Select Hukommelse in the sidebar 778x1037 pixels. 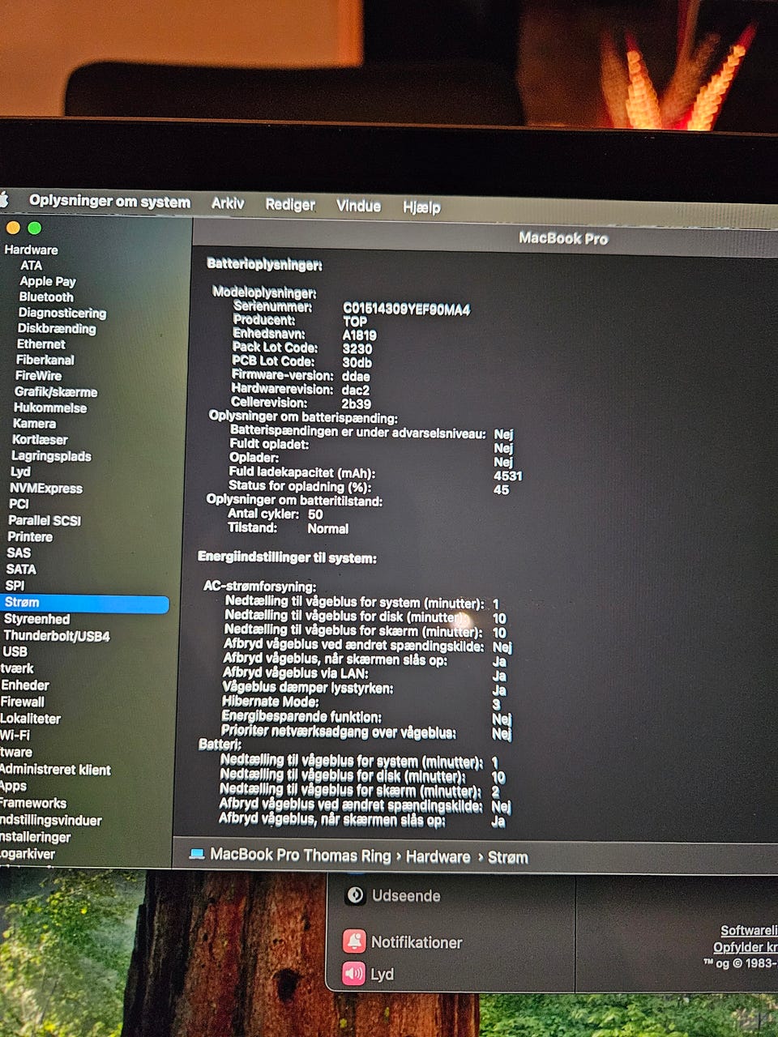click(x=49, y=408)
